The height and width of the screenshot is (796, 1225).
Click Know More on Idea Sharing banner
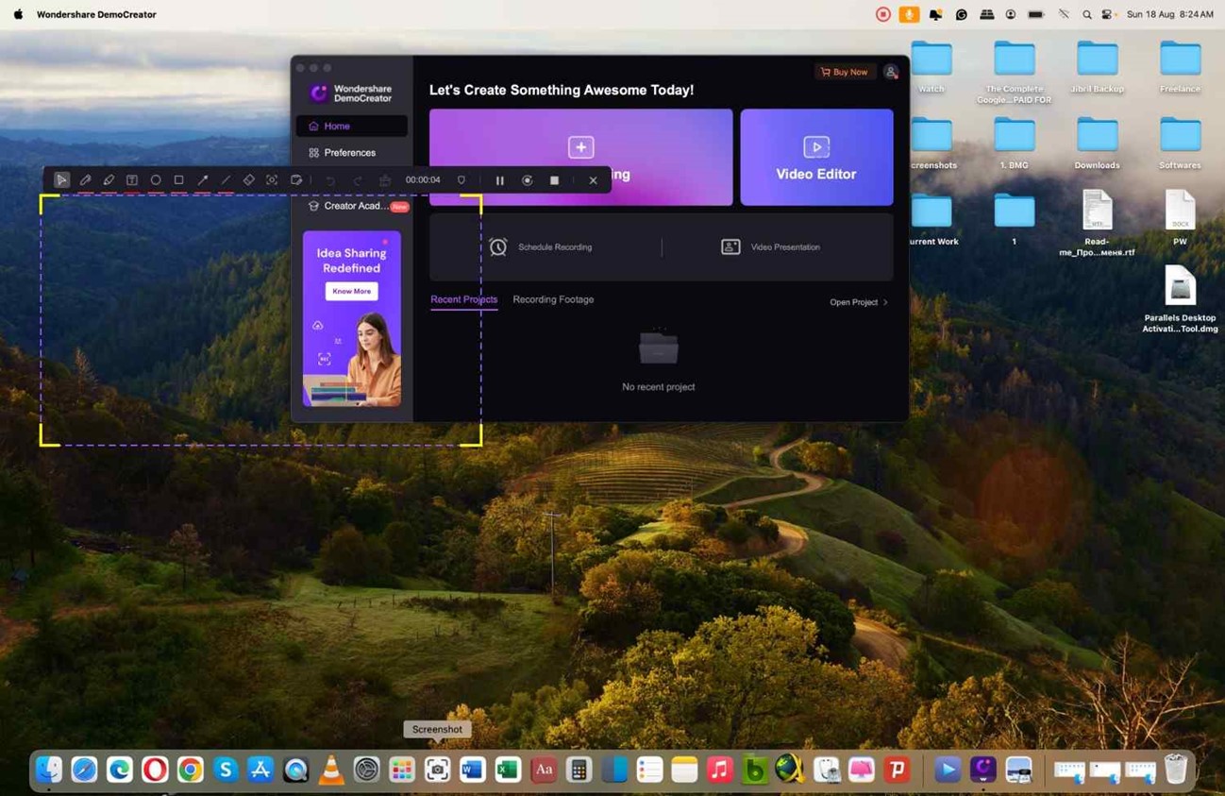(x=351, y=291)
